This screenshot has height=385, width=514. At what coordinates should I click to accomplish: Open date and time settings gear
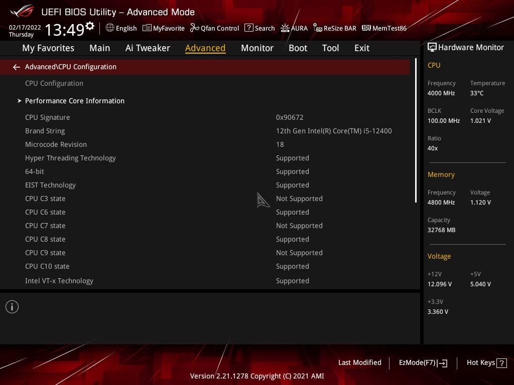pyautogui.click(x=90, y=26)
